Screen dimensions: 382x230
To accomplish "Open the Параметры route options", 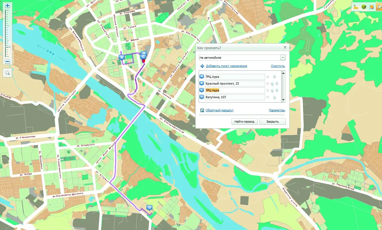I will tap(277, 110).
